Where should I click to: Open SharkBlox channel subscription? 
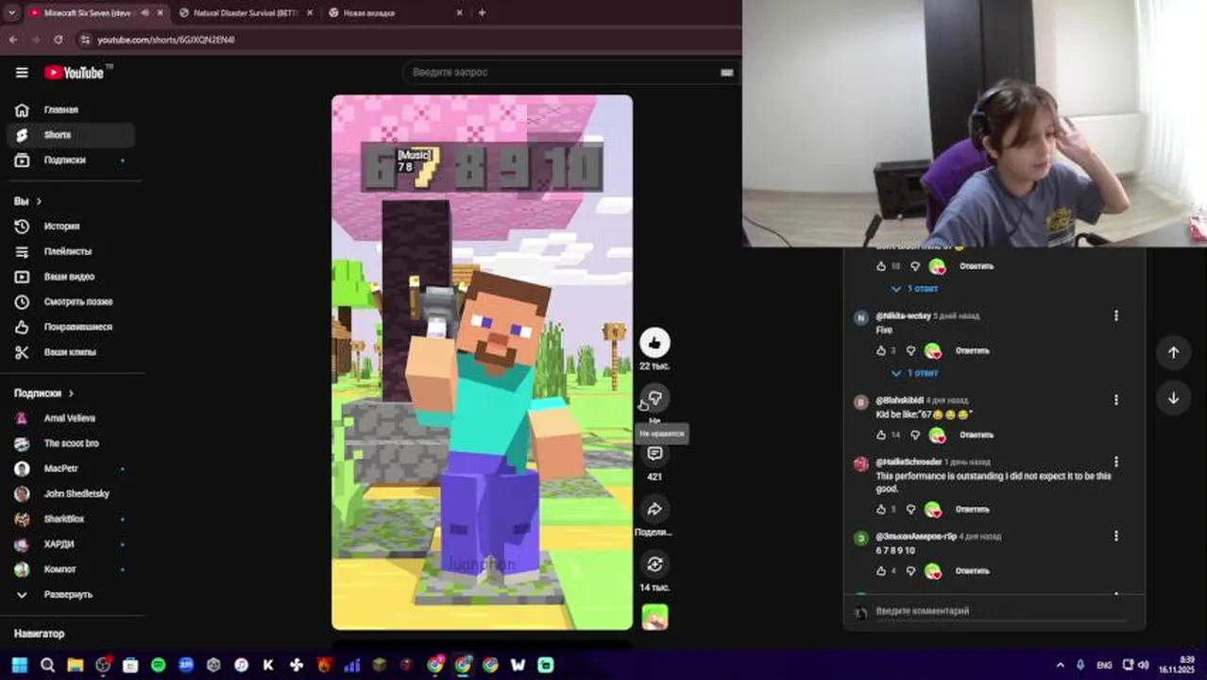[x=71, y=518]
